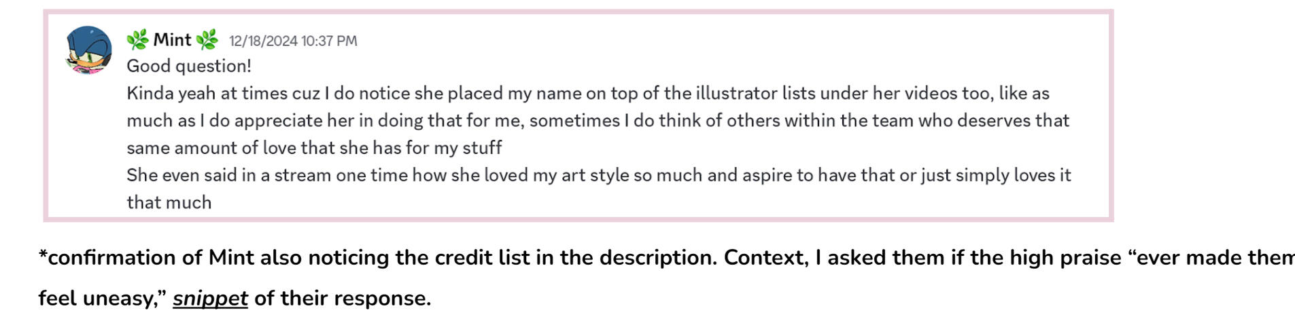Screen dimensions: 1295x319
Task: Click the "that much" final message line
Action: tap(169, 202)
